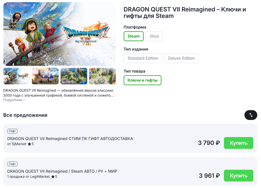
Task: Click the star rating icon beside LegitMarket
Action: pos(53,177)
